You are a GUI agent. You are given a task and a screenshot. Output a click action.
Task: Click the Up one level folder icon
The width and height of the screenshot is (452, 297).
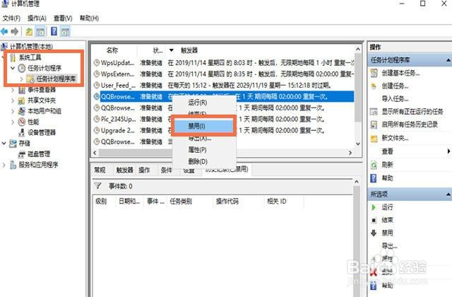pyautogui.click(x=29, y=31)
